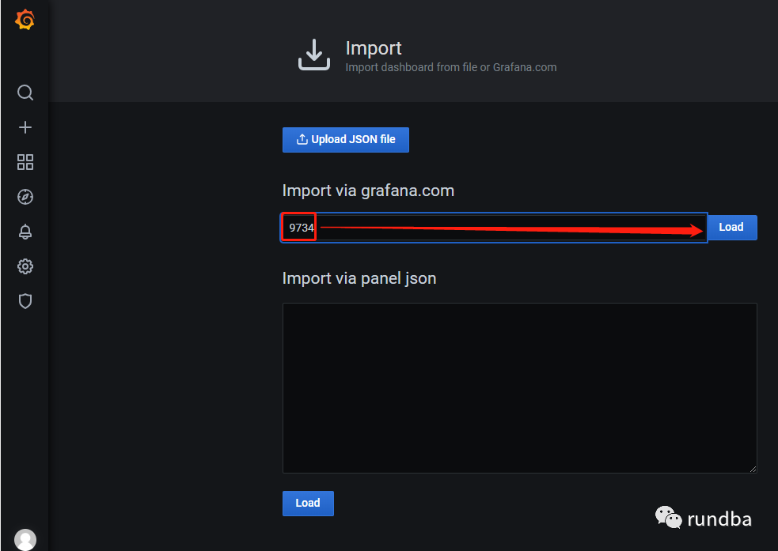Click the user avatar in sidebar
Image resolution: width=778 pixels, height=551 pixels.
tap(25, 540)
